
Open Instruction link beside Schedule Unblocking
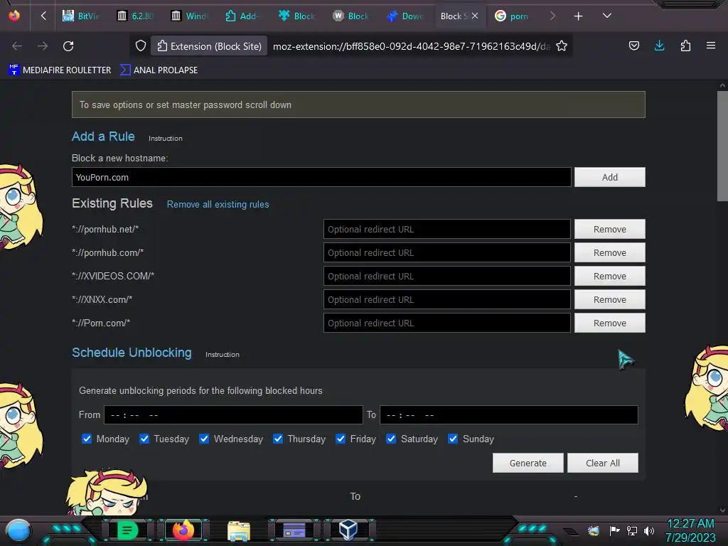click(223, 354)
